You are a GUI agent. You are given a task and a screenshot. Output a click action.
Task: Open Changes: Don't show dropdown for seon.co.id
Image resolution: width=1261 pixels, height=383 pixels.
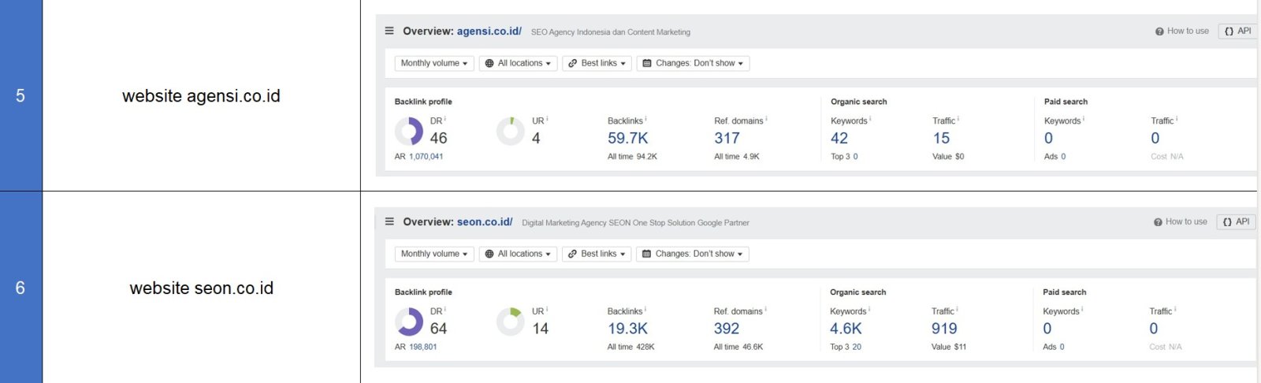point(693,254)
